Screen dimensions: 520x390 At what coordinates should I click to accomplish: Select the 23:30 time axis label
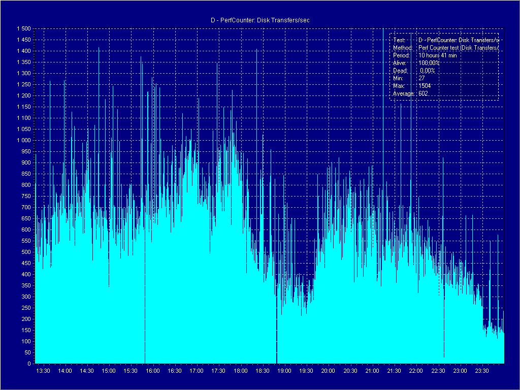[482, 371]
